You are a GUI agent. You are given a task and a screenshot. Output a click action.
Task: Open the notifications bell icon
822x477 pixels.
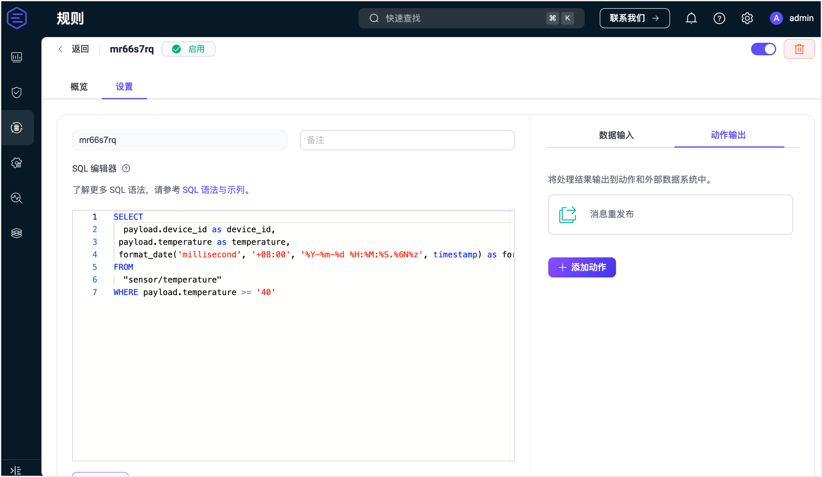pyautogui.click(x=691, y=18)
